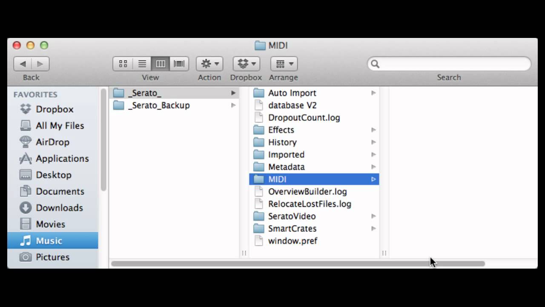Select the _Serato_Backup folder
This screenshot has width=545, height=307.
click(x=174, y=105)
